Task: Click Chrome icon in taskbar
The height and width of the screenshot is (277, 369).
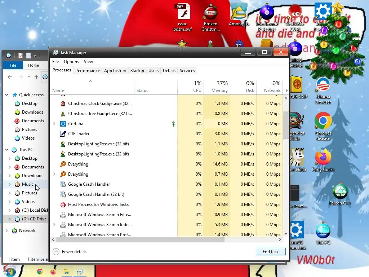Action: [40, 272]
